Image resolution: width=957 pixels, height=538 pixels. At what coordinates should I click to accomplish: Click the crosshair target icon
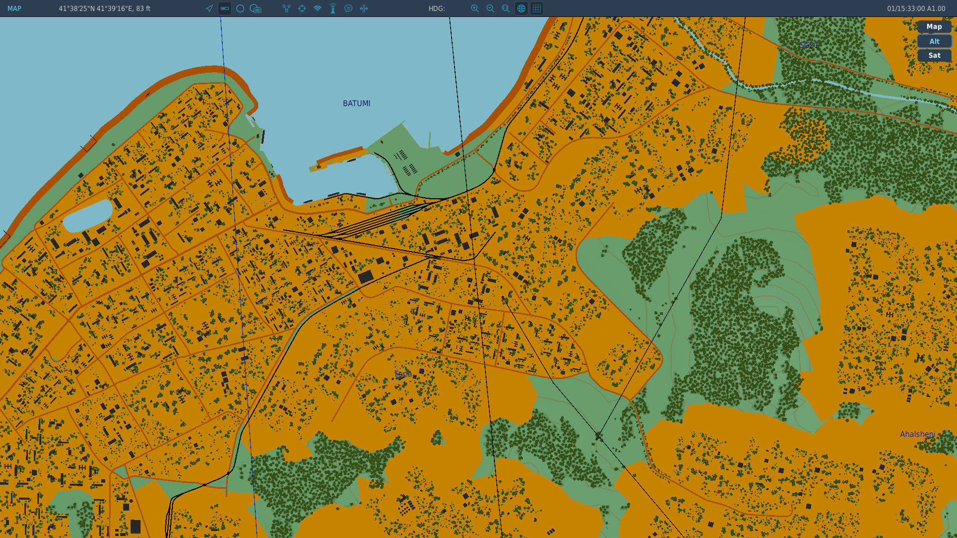coord(302,8)
